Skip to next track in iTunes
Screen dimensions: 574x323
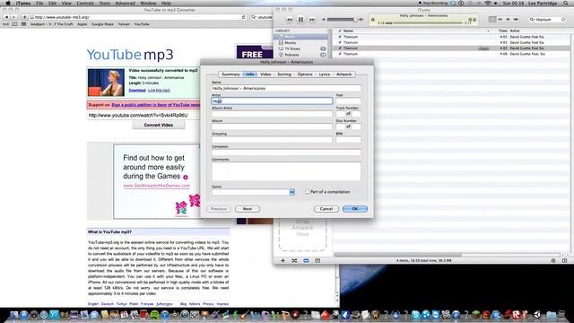[x=312, y=20]
